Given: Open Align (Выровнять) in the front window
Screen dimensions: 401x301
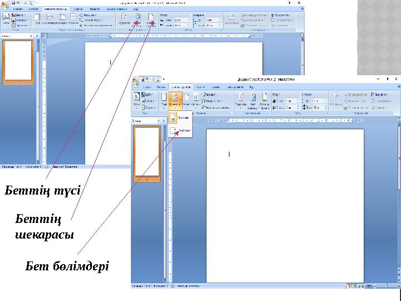Looking at the screenshot, I should [x=380, y=94].
